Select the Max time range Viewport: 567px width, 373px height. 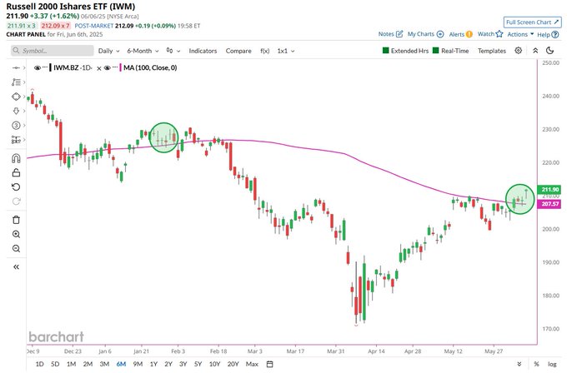pos(252,364)
